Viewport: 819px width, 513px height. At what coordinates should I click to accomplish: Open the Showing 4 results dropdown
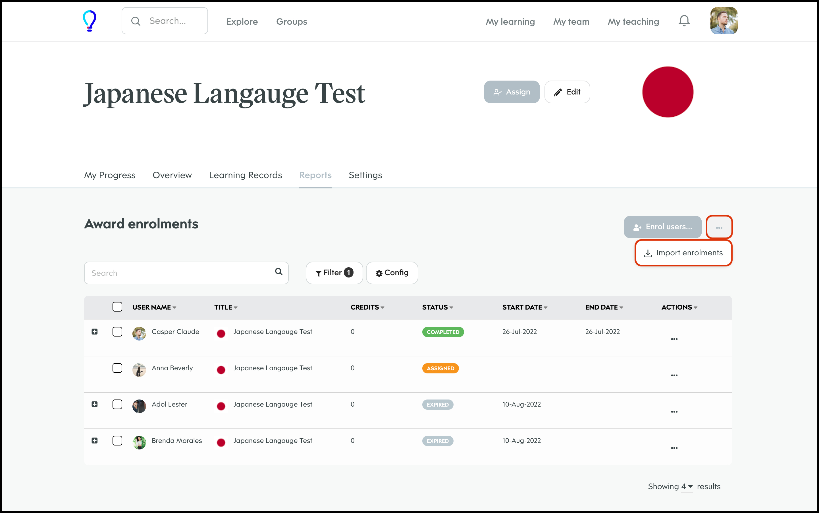(x=687, y=487)
